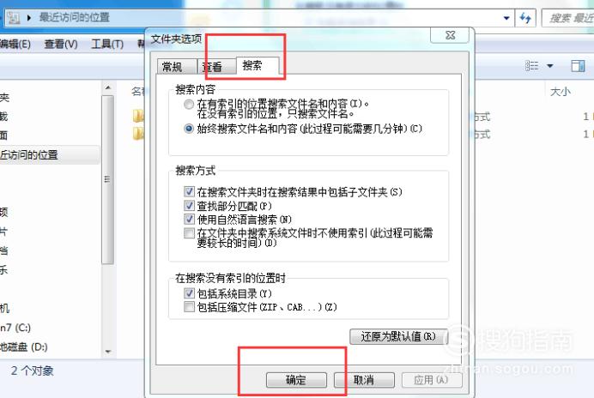Click the refresh arrows icon beside address bar
This screenshot has width=594, height=398.
[x=525, y=18]
